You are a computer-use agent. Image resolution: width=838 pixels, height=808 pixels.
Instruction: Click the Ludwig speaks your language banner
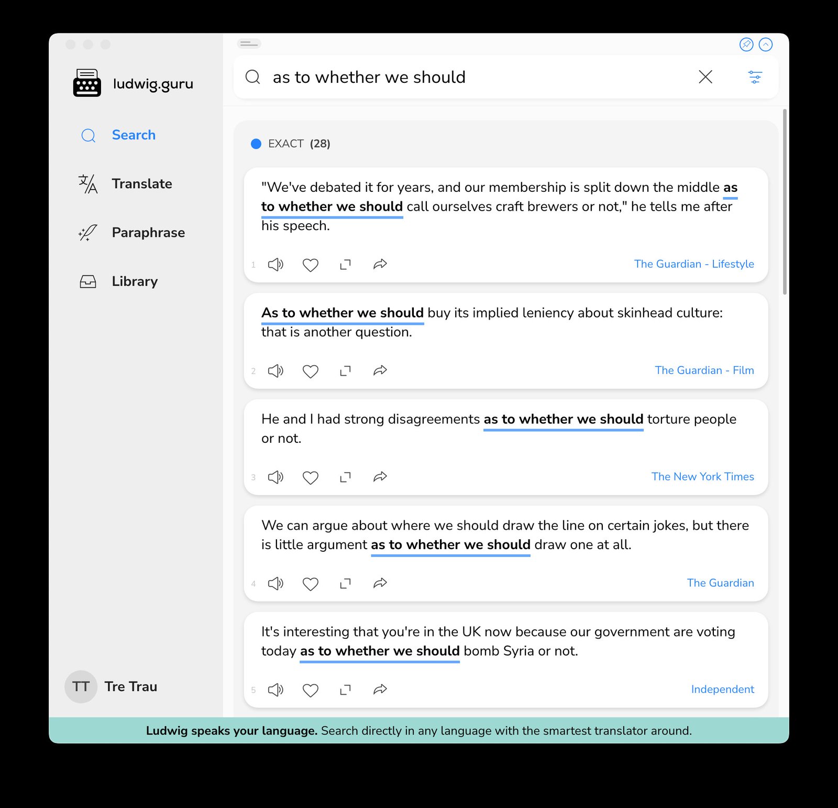[419, 730]
